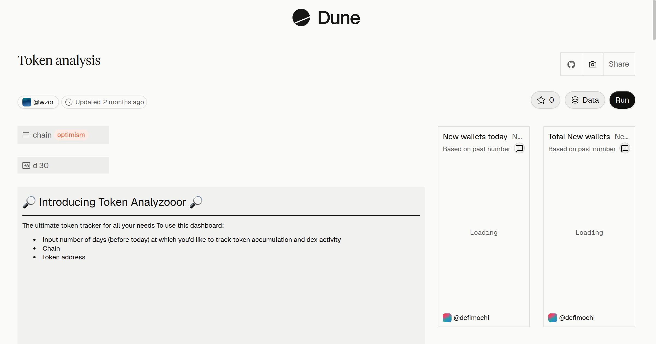Edit the d 30 days parameter field
656x344 pixels.
[63, 165]
